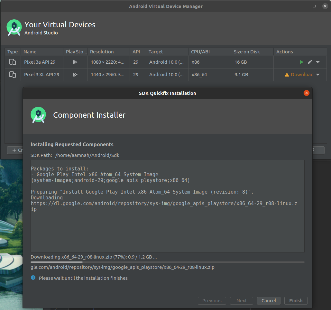Sort by Play Store column header
Viewport: 331px width, 310px height.
(75, 52)
